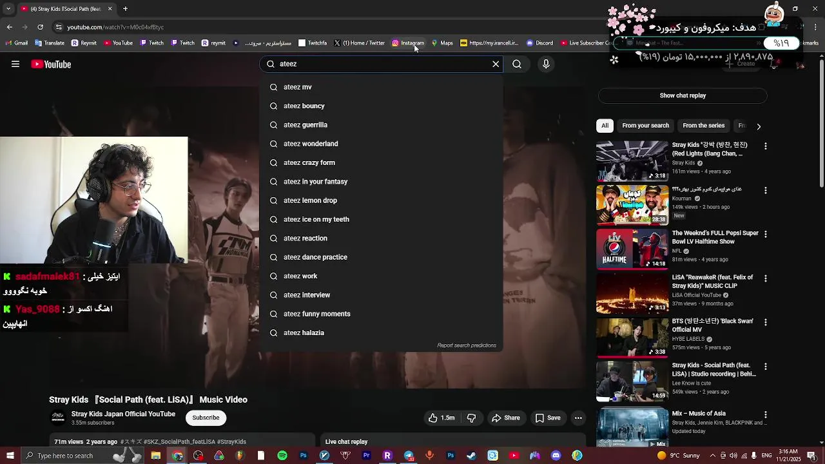The width and height of the screenshot is (825, 464).
Task: Select the 'From the series' chip
Action: coord(703,126)
